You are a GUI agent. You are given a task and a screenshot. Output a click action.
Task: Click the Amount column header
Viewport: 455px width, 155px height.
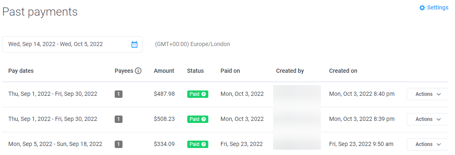pyautogui.click(x=164, y=71)
